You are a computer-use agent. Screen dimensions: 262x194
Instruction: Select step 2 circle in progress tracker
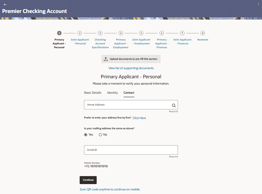80,33
